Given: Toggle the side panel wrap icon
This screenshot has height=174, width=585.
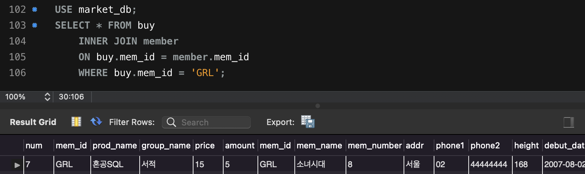Looking at the screenshot, I should pos(568,122).
